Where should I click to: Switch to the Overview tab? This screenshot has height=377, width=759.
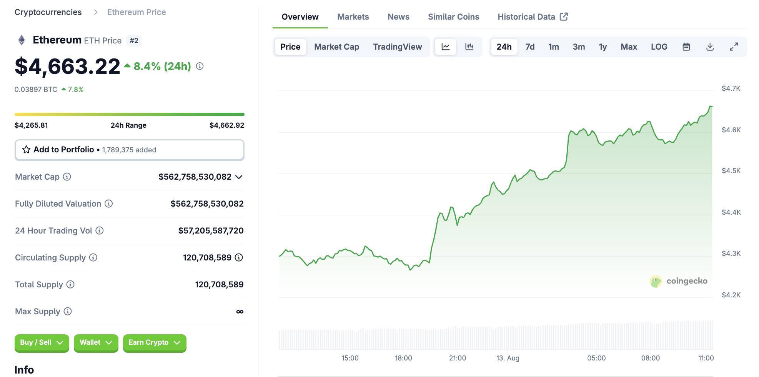(300, 17)
